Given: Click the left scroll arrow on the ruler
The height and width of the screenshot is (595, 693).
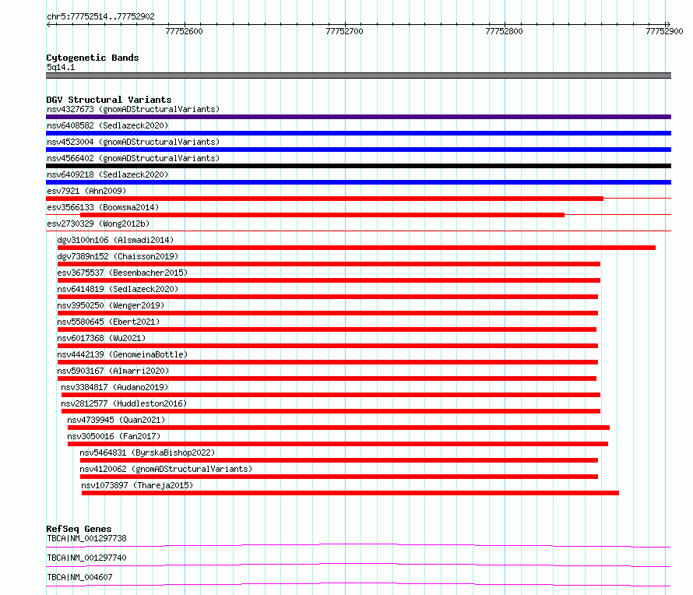Looking at the screenshot, I should pyautogui.click(x=48, y=24).
